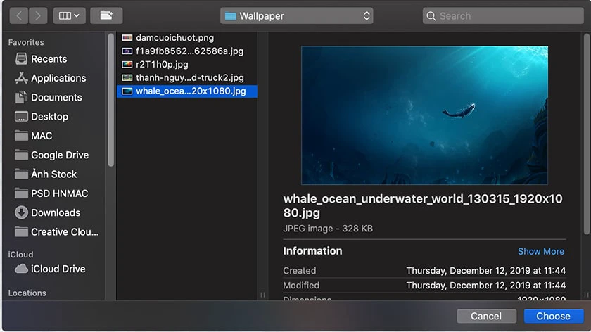
Task: Click the Desktop screen icon
Action: tap(21, 117)
